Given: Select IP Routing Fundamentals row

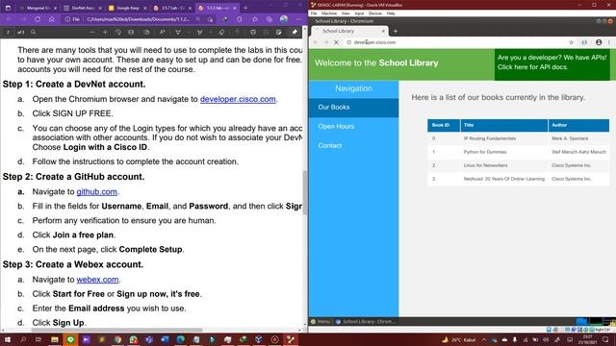Looking at the screenshot, I should pos(518,138).
